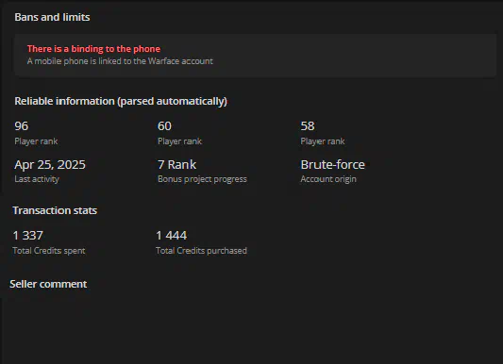The width and height of the screenshot is (503, 364).
Task: Select the 1 337 credits spent value
Action: pyautogui.click(x=28, y=236)
